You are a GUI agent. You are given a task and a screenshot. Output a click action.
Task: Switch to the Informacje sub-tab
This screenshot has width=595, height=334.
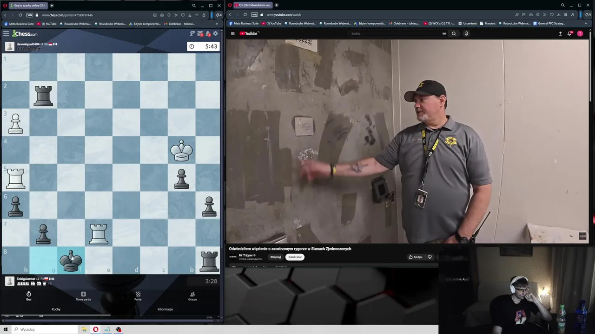click(165, 309)
